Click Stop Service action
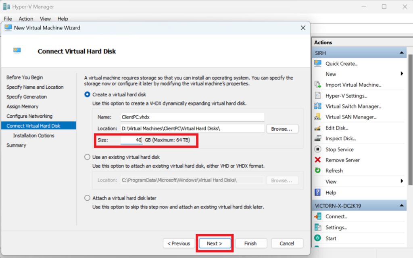The height and width of the screenshot is (258, 413). [x=340, y=150]
